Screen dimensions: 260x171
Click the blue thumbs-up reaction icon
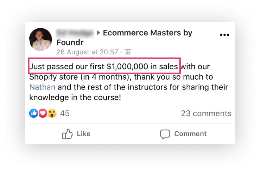(34, 113)
